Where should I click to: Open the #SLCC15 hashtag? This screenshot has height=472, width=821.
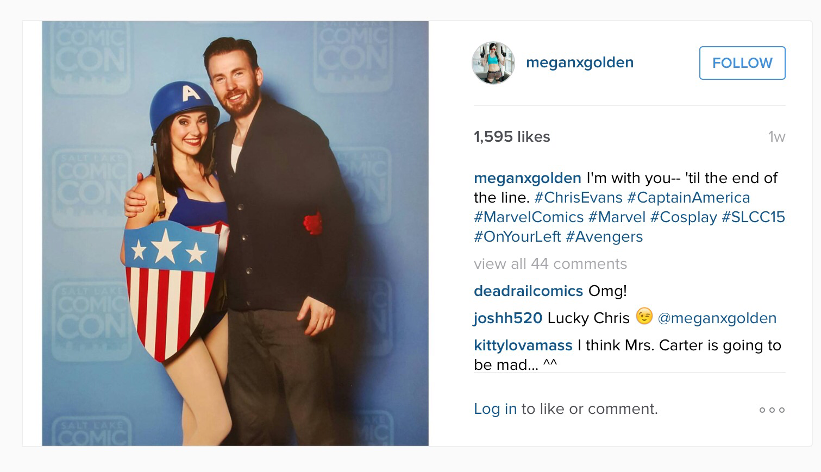754,217
